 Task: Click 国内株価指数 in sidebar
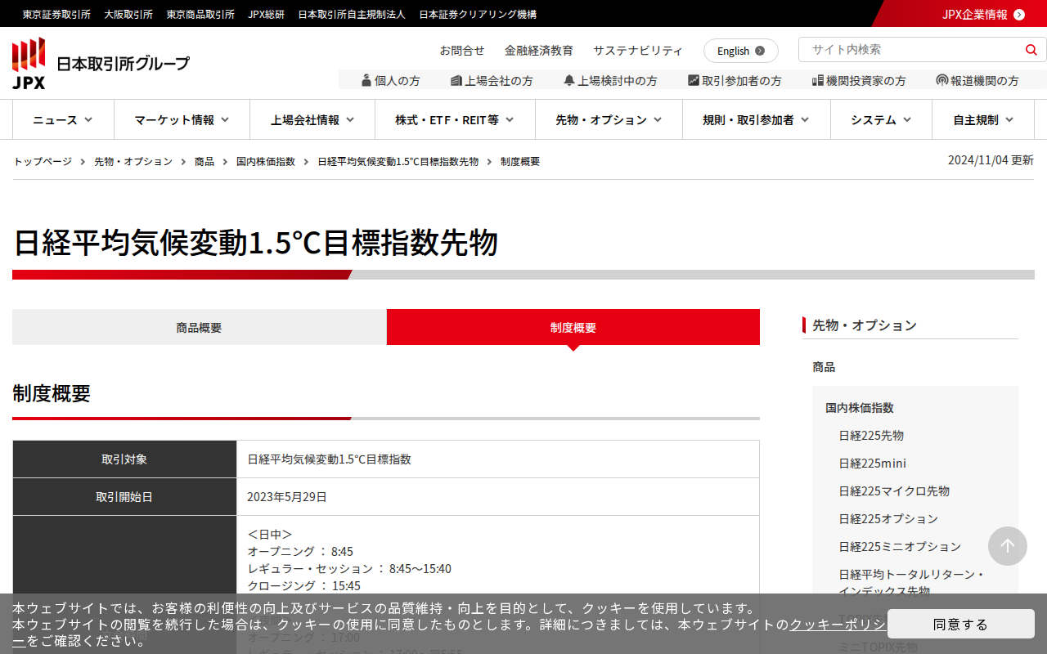point(860,407)
